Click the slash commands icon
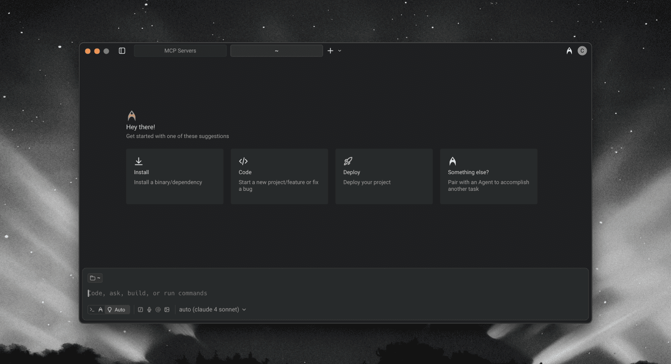This screenshot has width=671, height=364. pyautogui.click(x=140, y=310)
